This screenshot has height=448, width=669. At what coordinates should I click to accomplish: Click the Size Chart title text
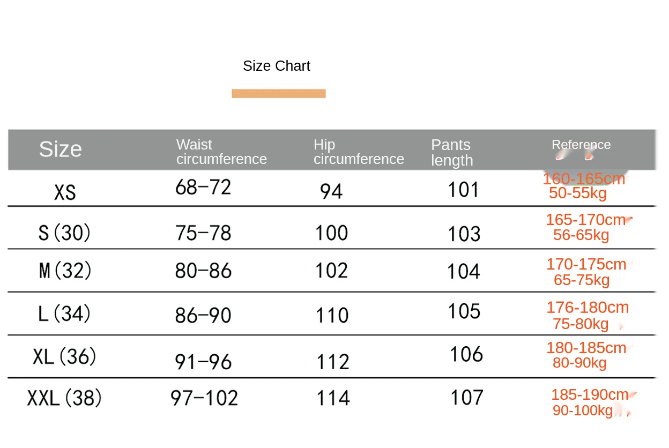(276, 66)
